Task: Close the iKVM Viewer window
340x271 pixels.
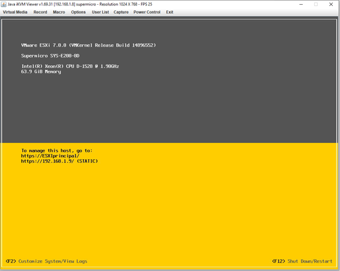Action: pyautogui.click(x=331, y=4)
